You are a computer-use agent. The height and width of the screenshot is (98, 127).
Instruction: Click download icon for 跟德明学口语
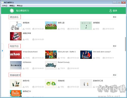tap(94, 87)
